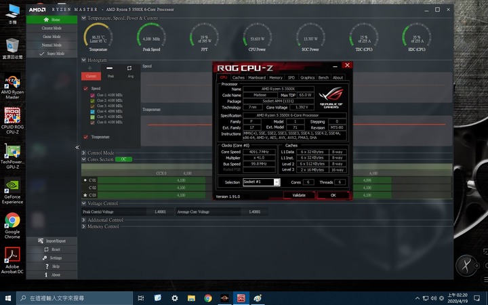Uncheck Core 5: 4100 MHz

[x=92, y=117]
